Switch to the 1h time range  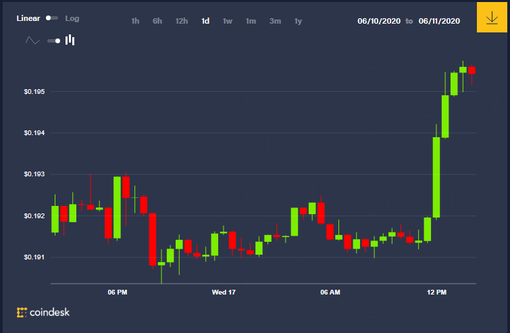coord(135,21)
